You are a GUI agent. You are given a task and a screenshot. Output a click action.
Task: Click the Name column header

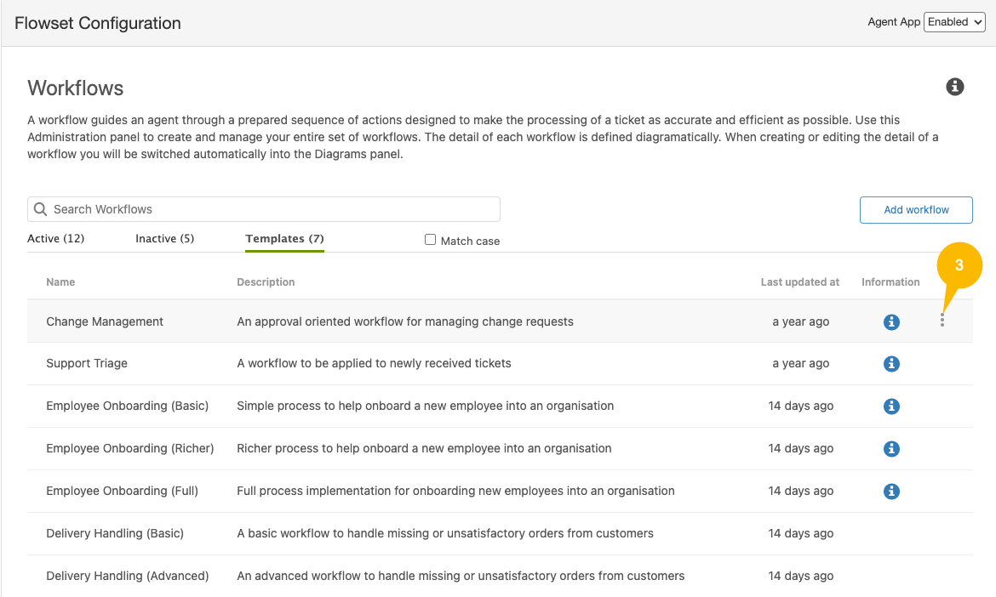60,281
